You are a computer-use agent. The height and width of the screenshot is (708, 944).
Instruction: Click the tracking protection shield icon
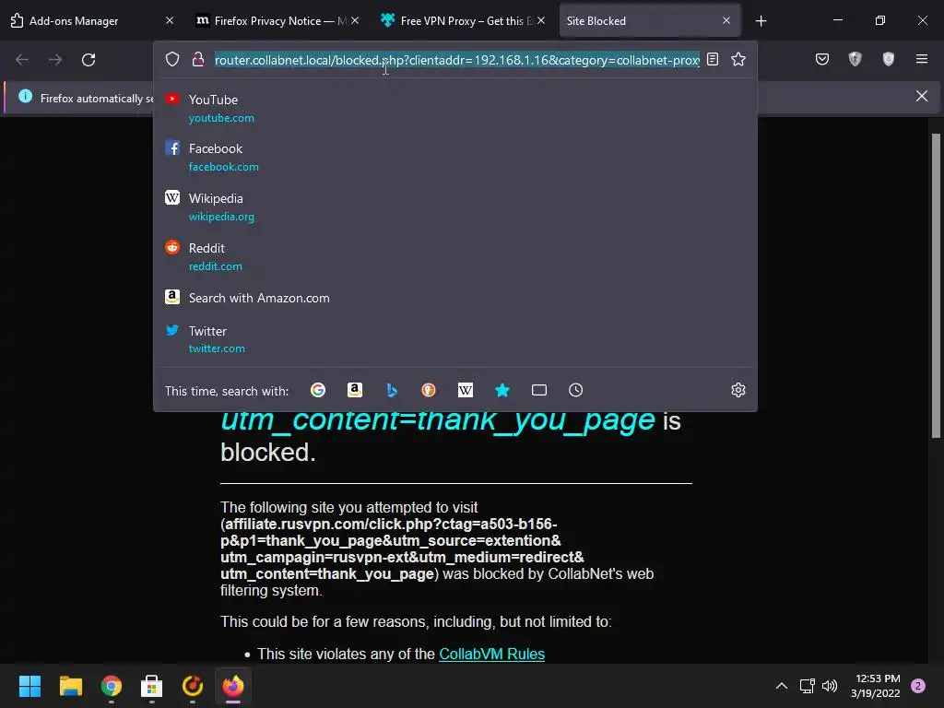pos(172,59)
